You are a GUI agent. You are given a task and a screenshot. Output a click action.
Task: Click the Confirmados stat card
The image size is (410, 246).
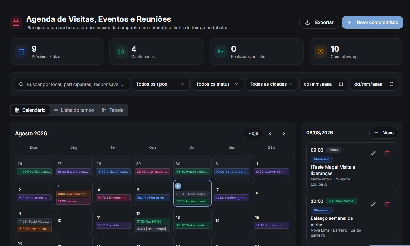[157, 52]
